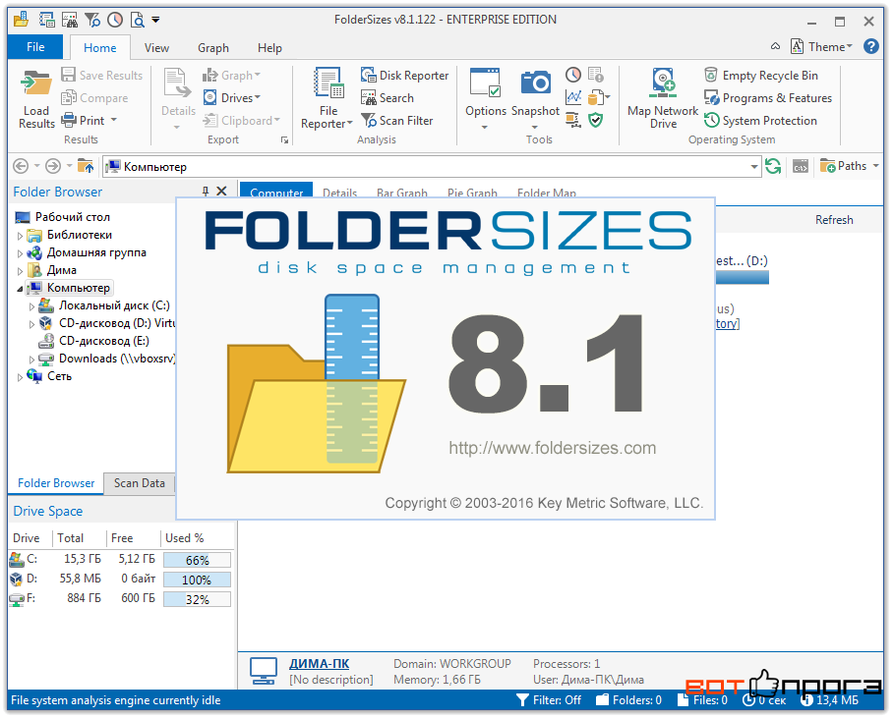Select the Computer view tab
The width and height of the screenshot is (894, 719).
coord(276,191)
